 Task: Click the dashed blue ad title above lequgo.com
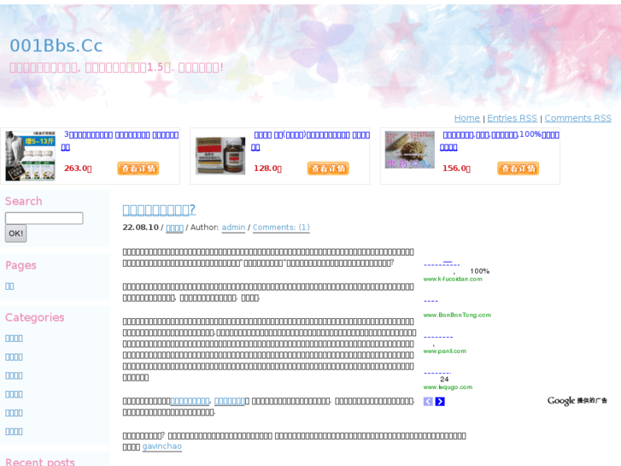click(x=437, y=373)
